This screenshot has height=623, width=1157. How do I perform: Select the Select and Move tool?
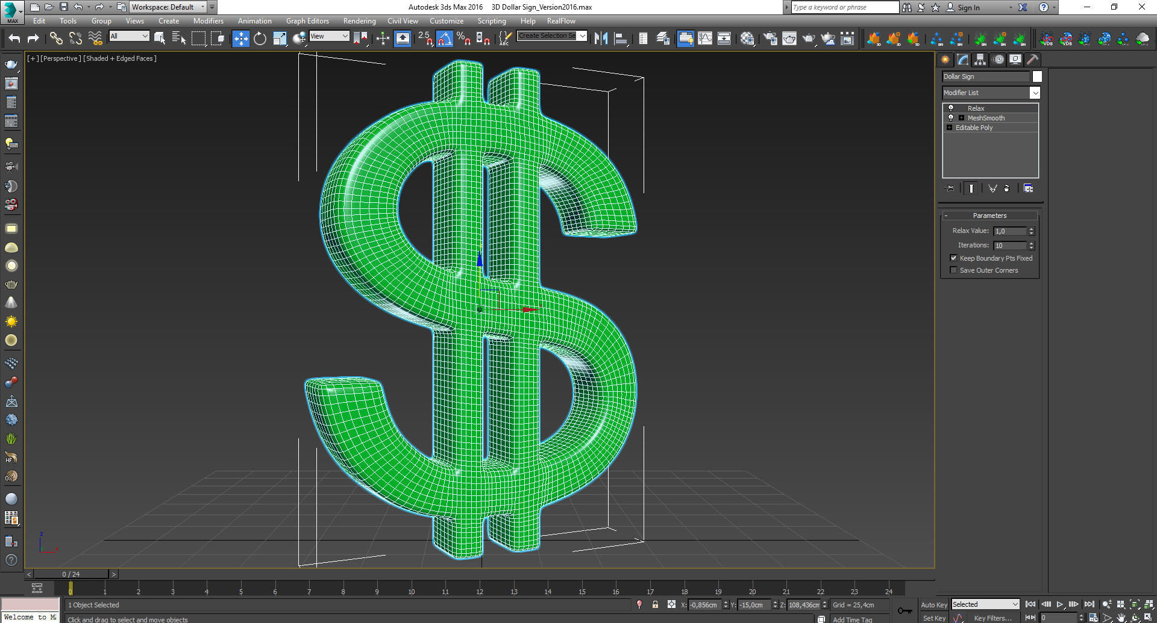[241, 39]
